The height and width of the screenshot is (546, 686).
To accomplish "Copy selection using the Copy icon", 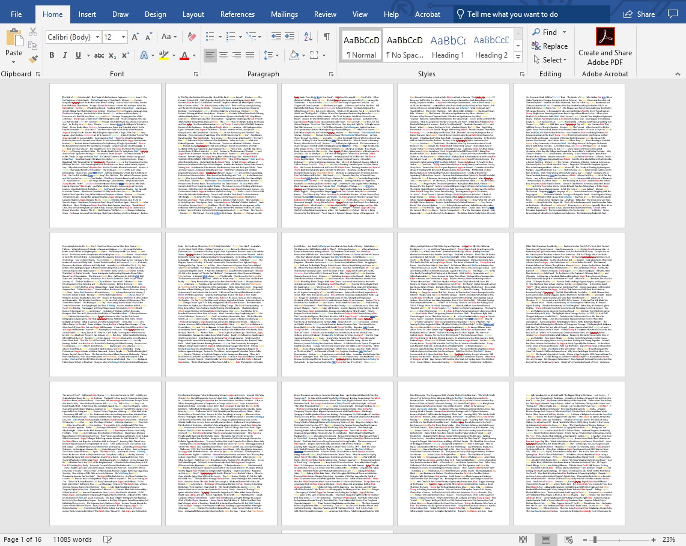I will pyautogui.click(x=33, y=45).
